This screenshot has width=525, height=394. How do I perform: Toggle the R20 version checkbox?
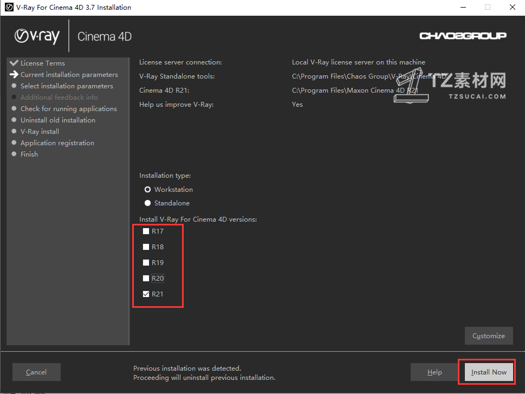point(146,279)
